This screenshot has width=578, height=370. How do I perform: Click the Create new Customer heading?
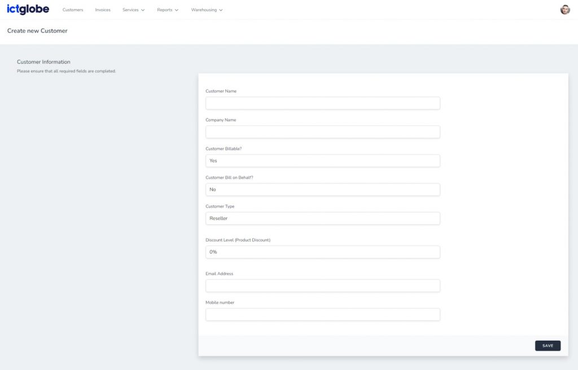tap(37, 31)
